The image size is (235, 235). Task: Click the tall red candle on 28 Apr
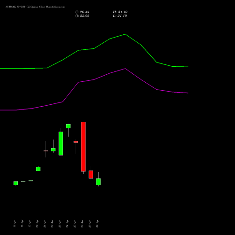[83, 147]
